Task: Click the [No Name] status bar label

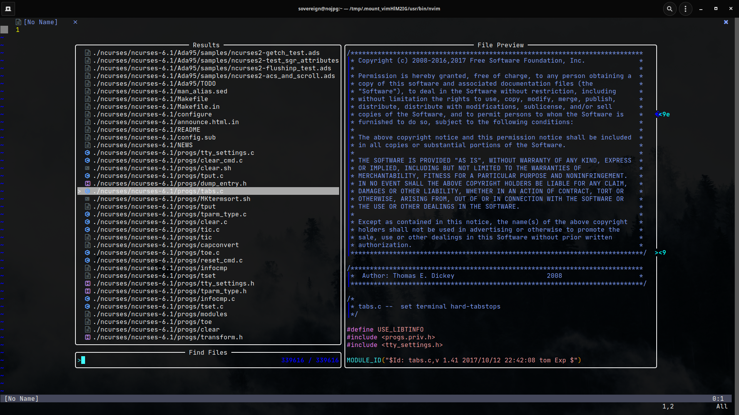Action: (x=21, y=398)
